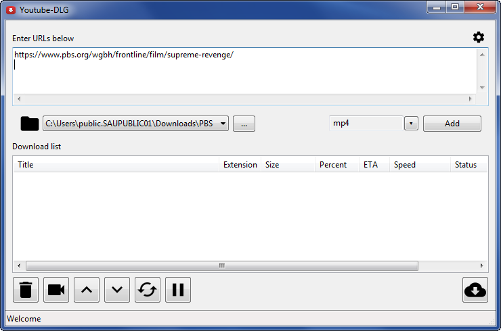This screenshot has height=331, width=501.
Task: Click the black folder icon beside download path
Action: [x=29, y=124]
